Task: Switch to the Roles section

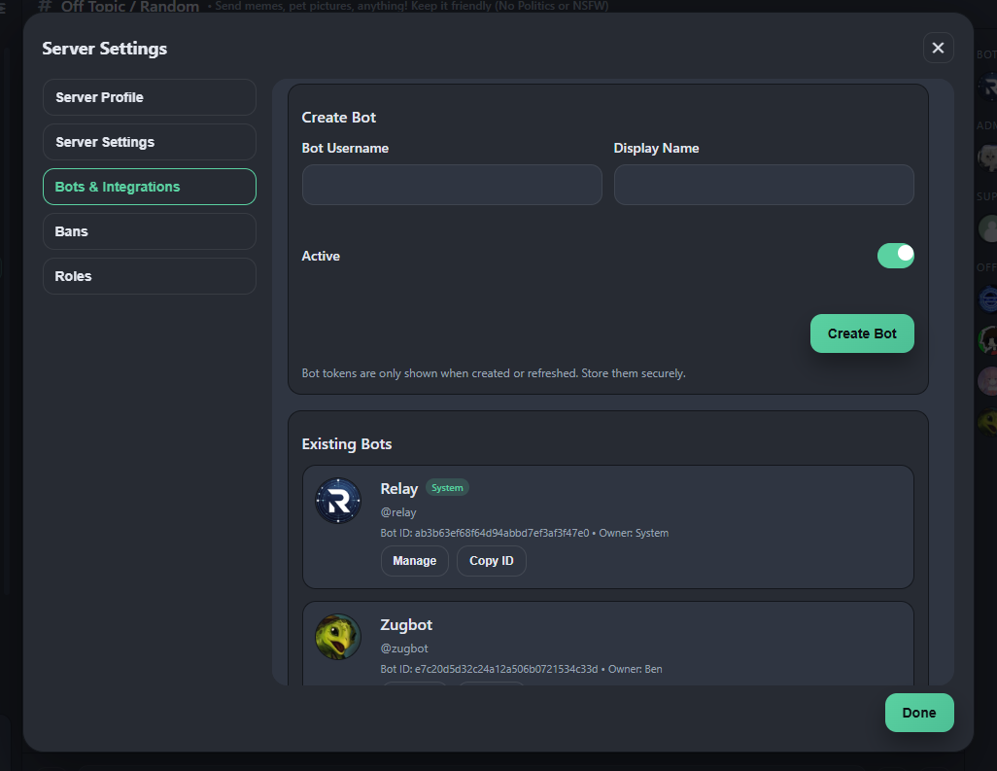Action: click(x=149, y=276)
